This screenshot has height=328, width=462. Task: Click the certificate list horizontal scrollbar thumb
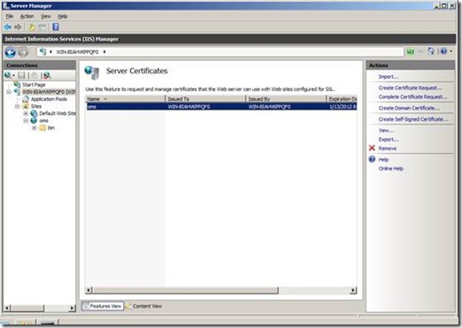click(x=185, y=291)
